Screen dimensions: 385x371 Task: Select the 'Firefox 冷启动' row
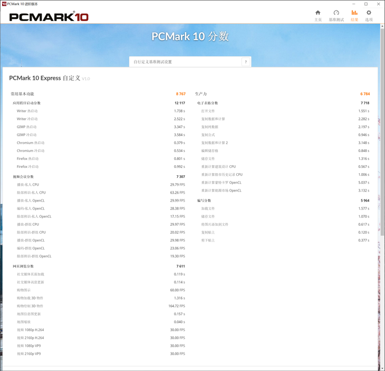tap(101, 167)
